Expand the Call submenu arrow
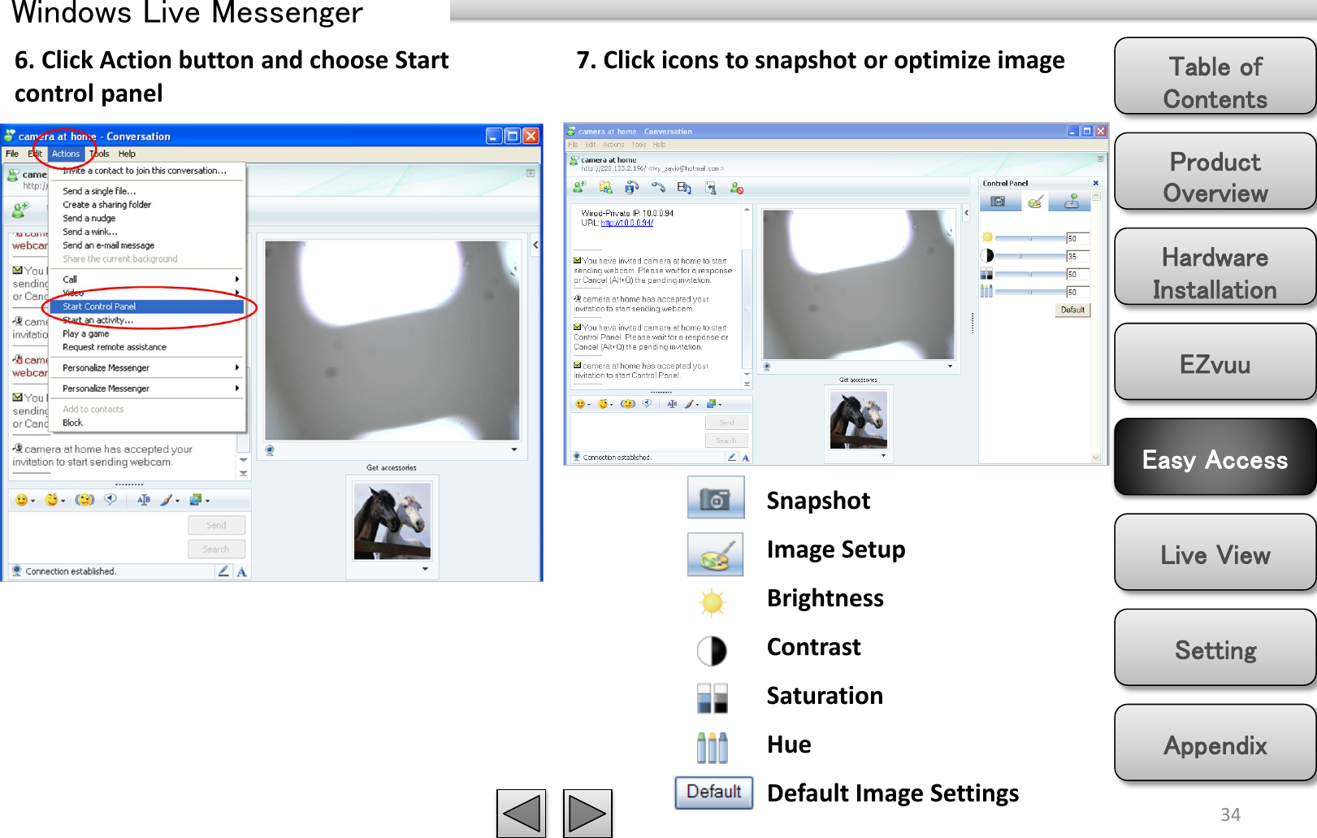Screen dimensions: 1317x838 coord(236,279)
